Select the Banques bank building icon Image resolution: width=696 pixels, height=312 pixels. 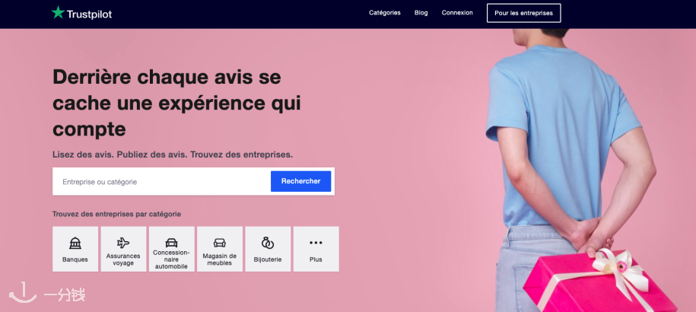pyautogui.click(x=75, y=243)
